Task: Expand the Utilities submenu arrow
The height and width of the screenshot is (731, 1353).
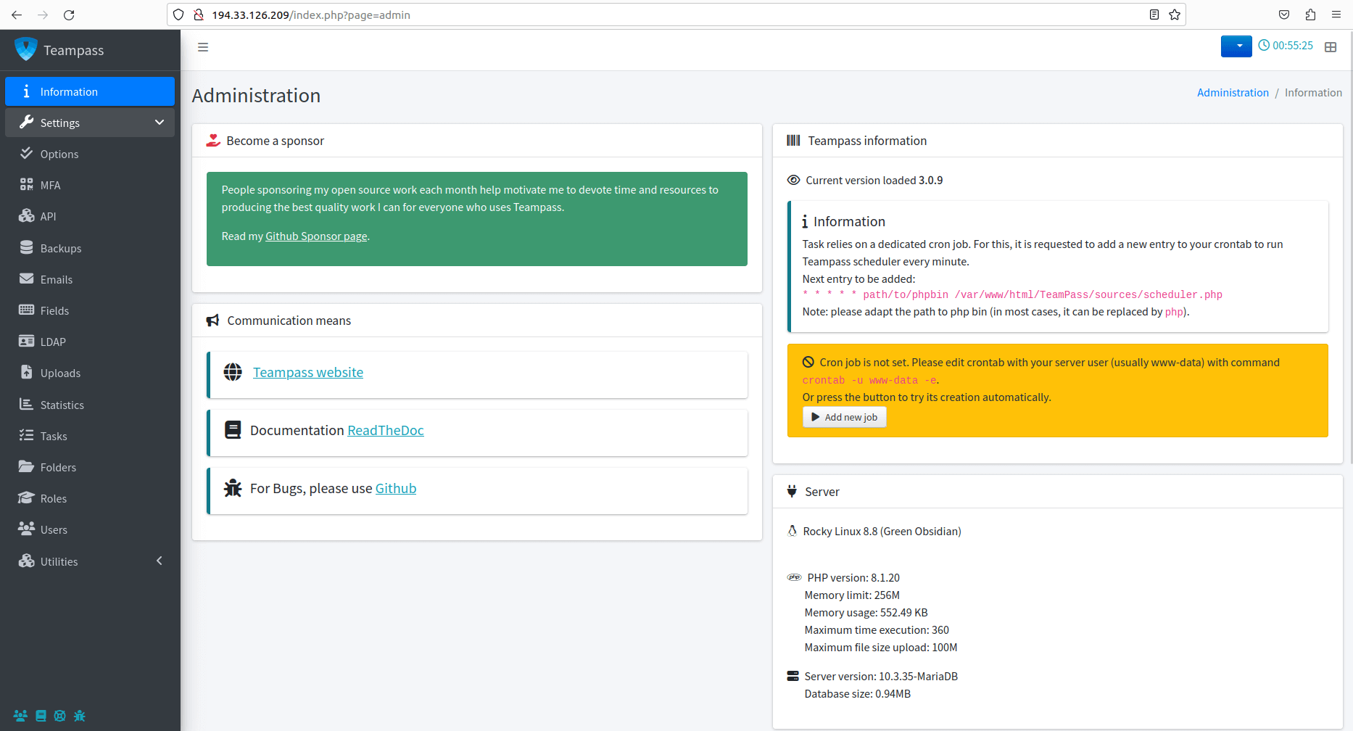Action: pos(160,561)
